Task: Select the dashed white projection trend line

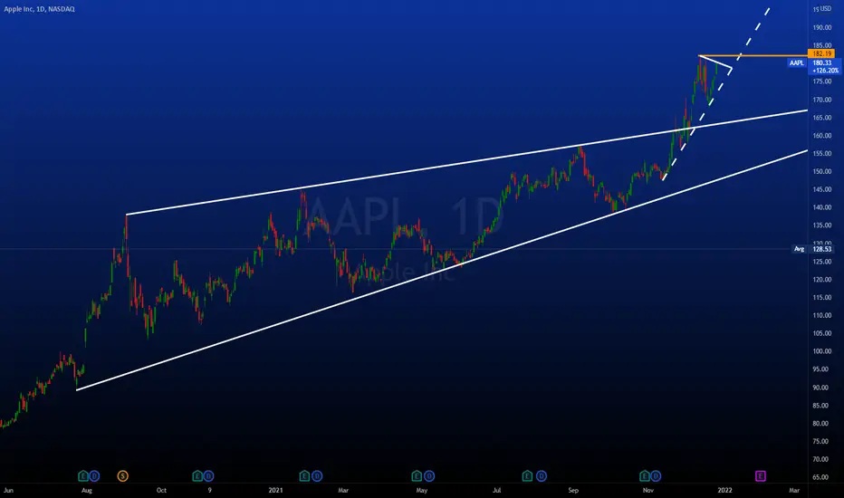Action: point(716,94)
